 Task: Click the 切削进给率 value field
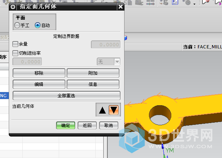(27, 62)
